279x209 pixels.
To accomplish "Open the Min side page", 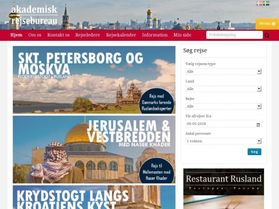I will pos(182,35).
